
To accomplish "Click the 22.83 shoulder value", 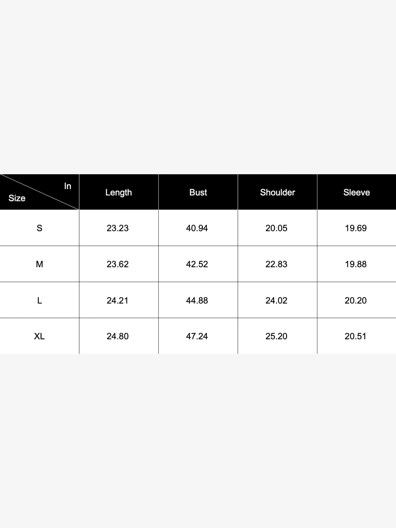I will (x=276, y=264).
